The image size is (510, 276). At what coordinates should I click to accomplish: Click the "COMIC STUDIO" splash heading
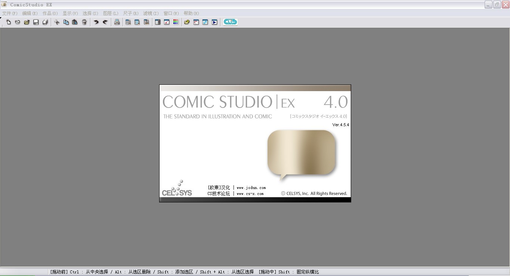click(217, 102)
